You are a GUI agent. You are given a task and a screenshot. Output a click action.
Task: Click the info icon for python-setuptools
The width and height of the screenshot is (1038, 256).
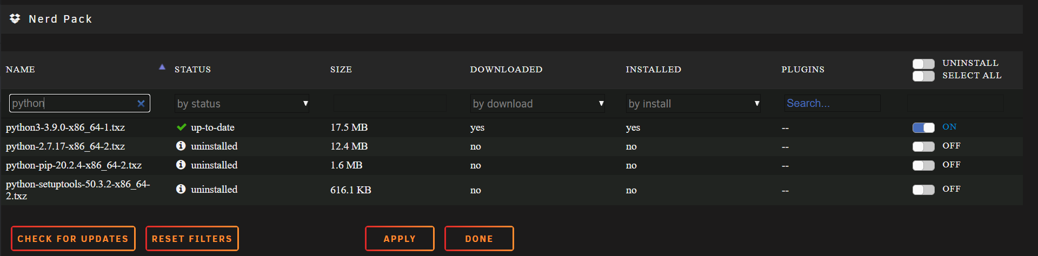pyautogui.click(x=181, y=189)
